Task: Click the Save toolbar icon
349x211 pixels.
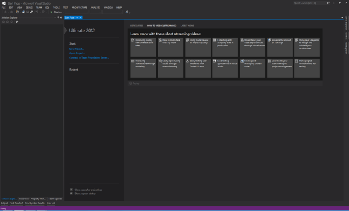Action: tap(27, 12)
